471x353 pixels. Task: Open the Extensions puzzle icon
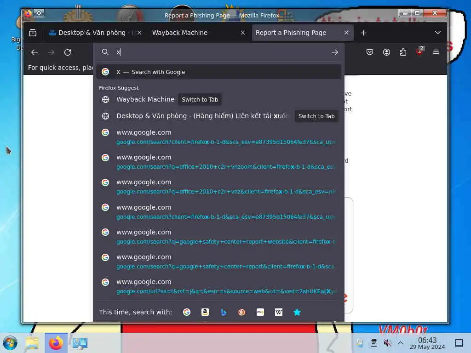point(403,52)
